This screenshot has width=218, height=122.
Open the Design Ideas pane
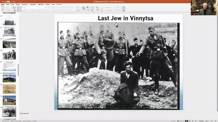[124, 8]
